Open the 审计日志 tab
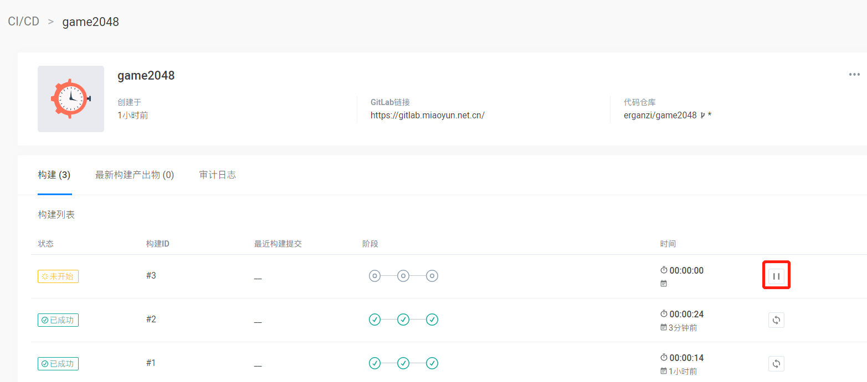The height and width of the screenshot is (382, 867). [217, 175]
